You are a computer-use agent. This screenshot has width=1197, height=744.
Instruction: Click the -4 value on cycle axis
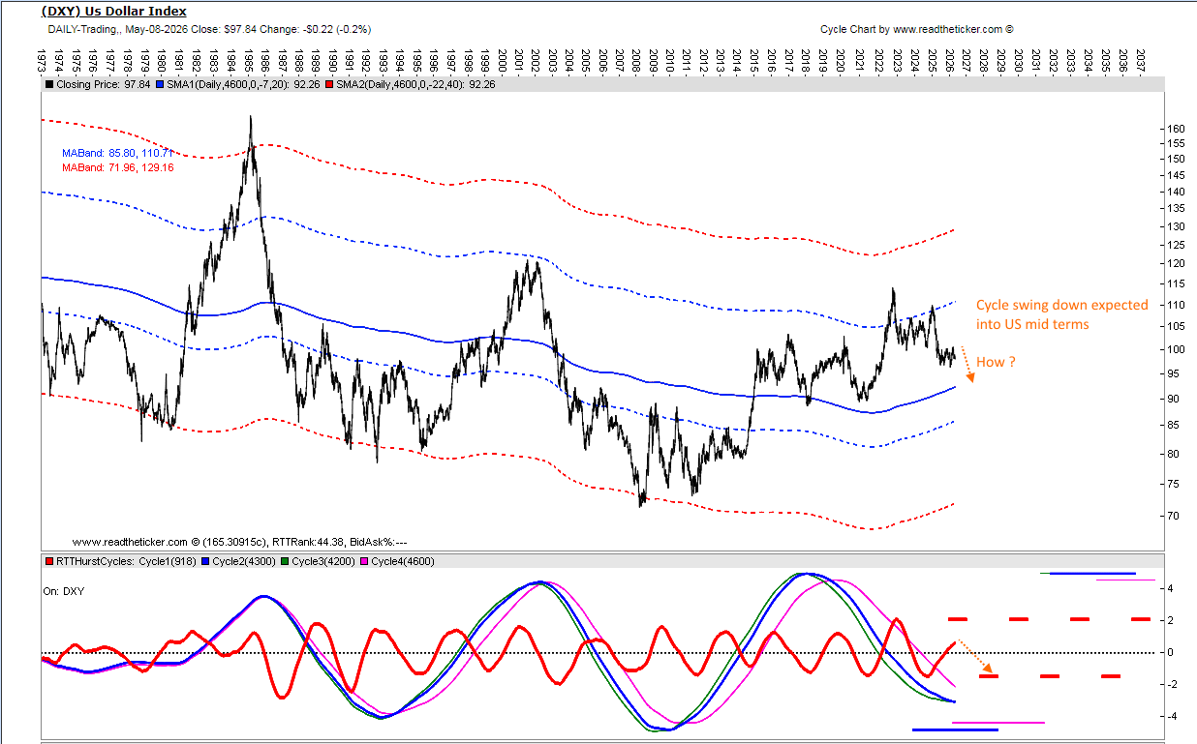coord(1170,717)
